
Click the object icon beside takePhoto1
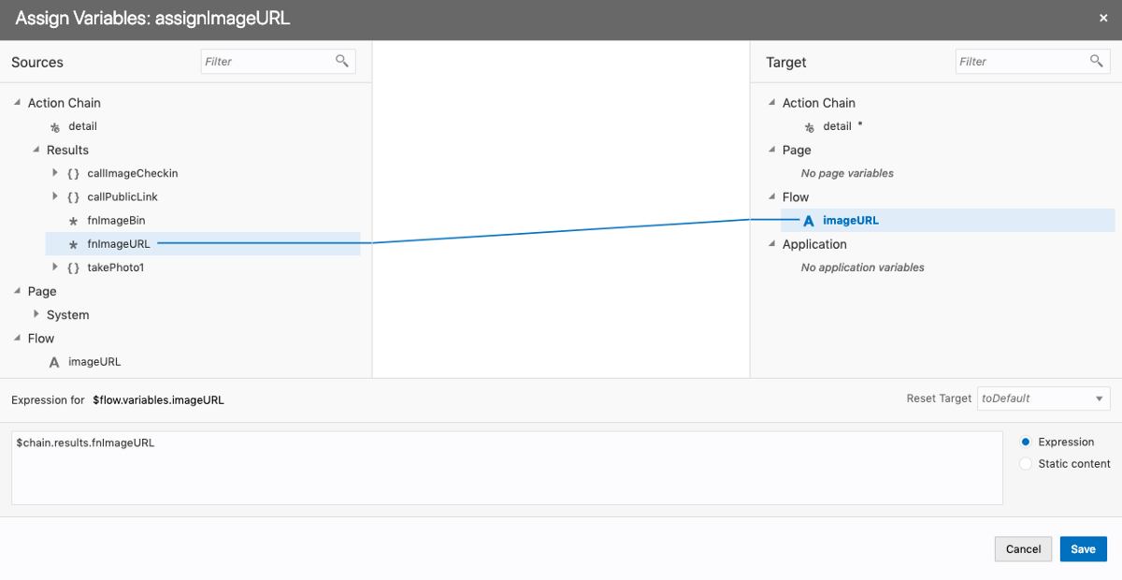coord(73,268)
